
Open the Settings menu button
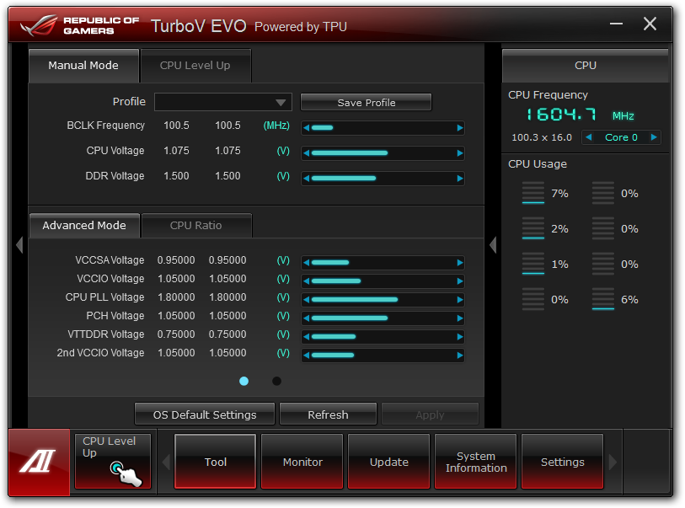(x=562, y=462)
